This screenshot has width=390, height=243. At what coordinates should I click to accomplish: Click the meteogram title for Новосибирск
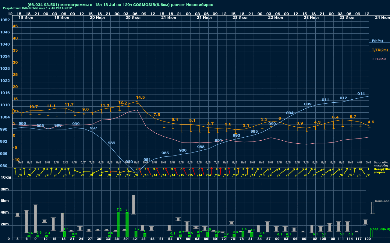120,5
